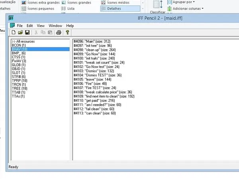Image resolution: width=239 pixels, height=179 pixels.
Task: Select the #4099 "Go Now" entry
Action: point(94,54)
